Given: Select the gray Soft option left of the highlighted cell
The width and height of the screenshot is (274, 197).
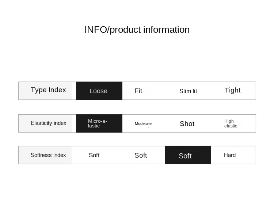Looking at the screenshot, I should click(x=141, y=155).
